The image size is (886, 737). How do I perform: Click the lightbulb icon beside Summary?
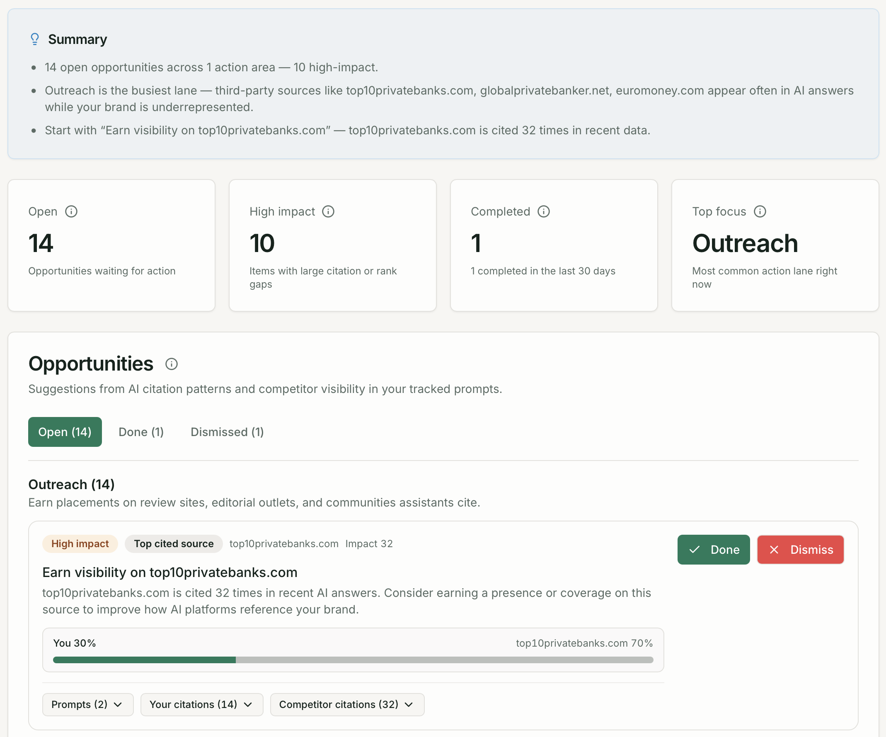click(x=35, y=39)
